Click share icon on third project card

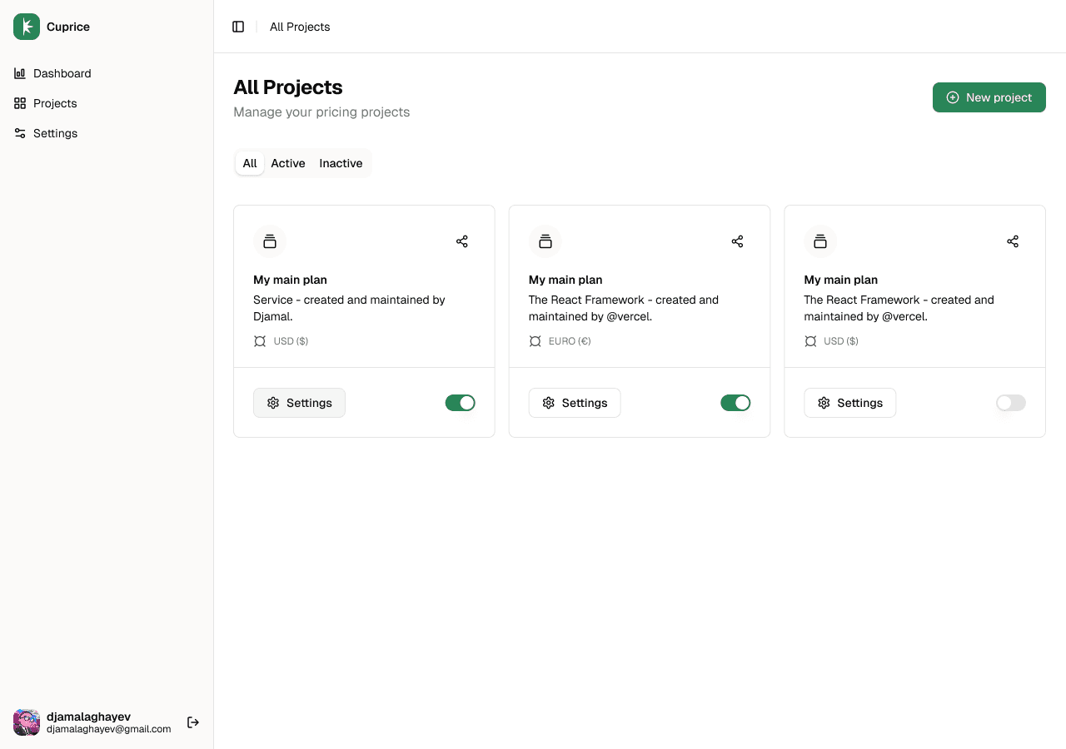[x=1013, y=241]
